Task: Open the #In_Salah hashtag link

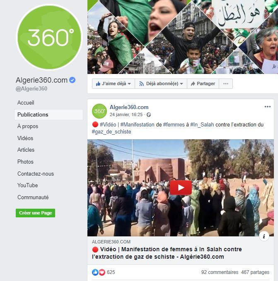Action: pyautogui.click(x=202, y=124)
